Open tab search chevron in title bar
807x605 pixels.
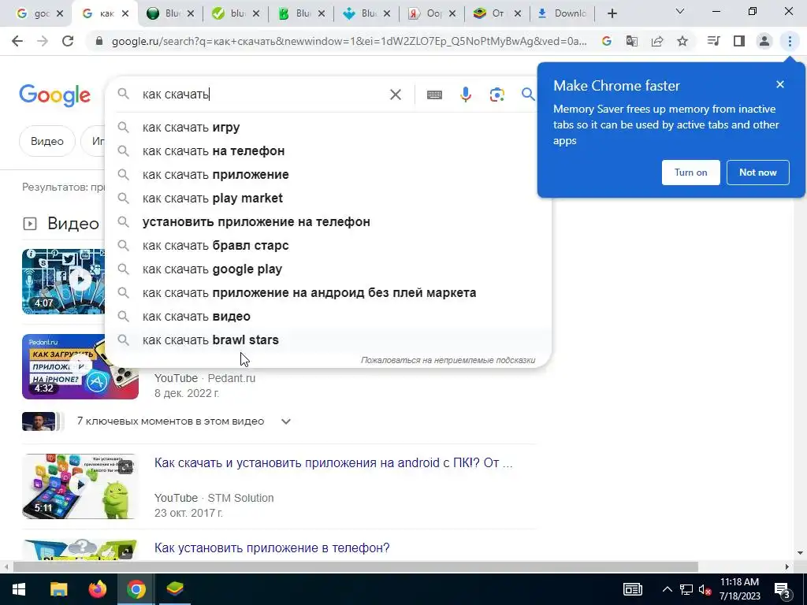[x=680, y=11]
